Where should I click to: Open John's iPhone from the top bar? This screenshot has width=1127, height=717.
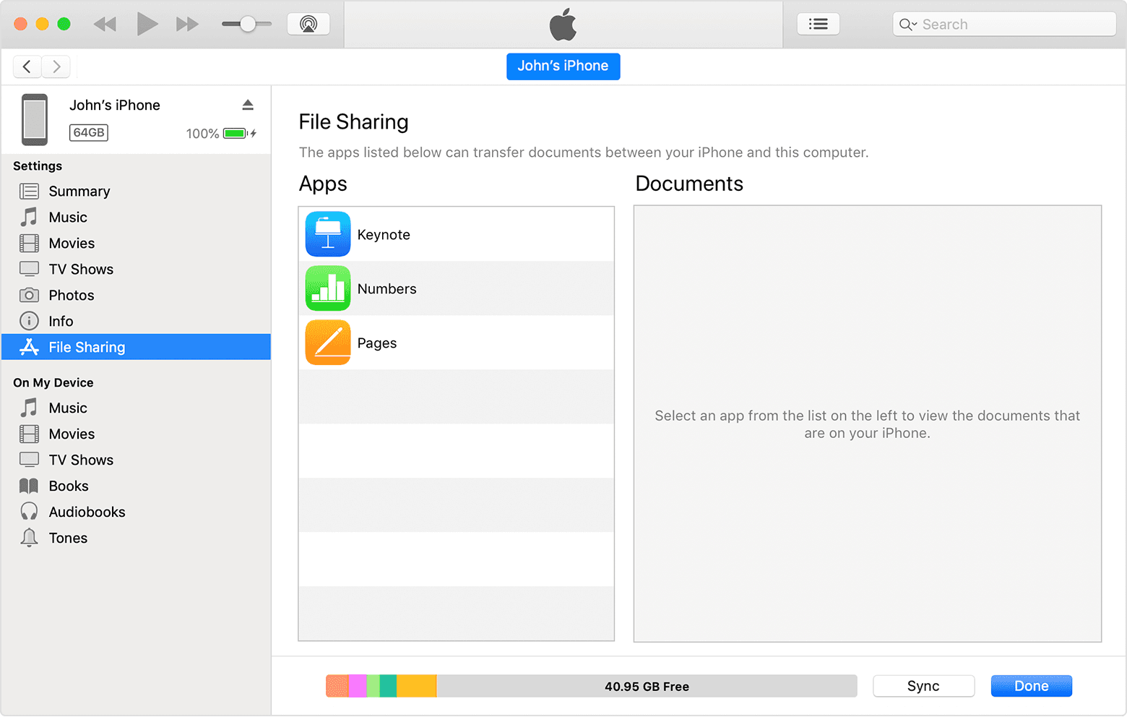[563, 66]
